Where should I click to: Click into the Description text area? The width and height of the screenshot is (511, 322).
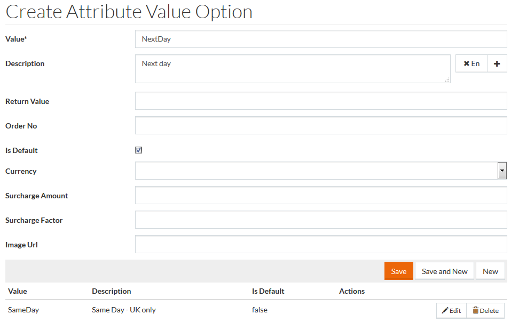tap(293, 69)
